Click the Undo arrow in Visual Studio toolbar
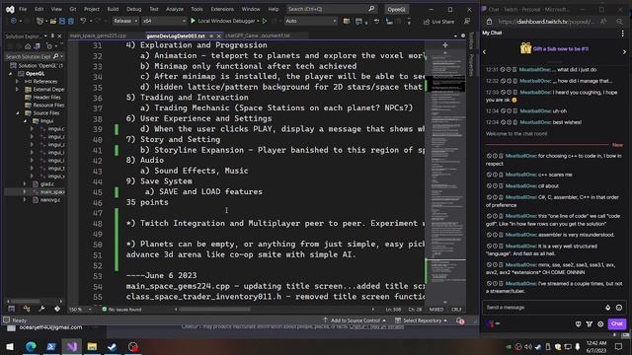632x355 pixels. (83, 21)
